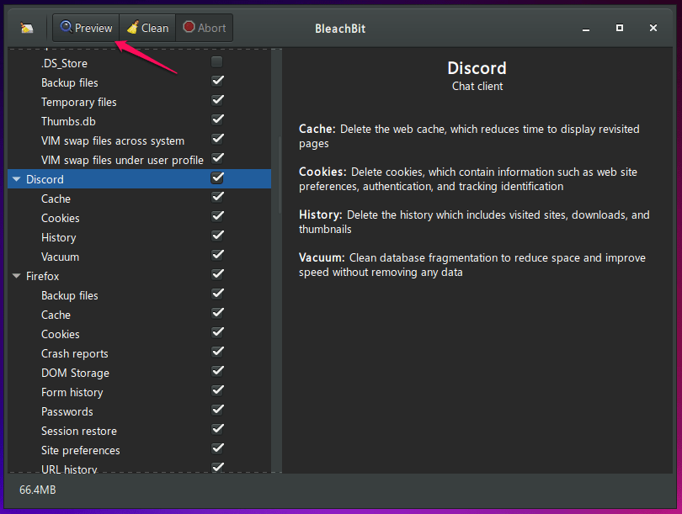
Task: Select Crash reports row label
Action: (74, 354)
